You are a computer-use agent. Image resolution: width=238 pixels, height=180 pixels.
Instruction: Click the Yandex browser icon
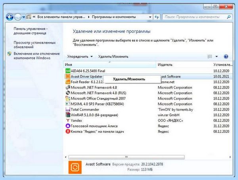[68, 121]
